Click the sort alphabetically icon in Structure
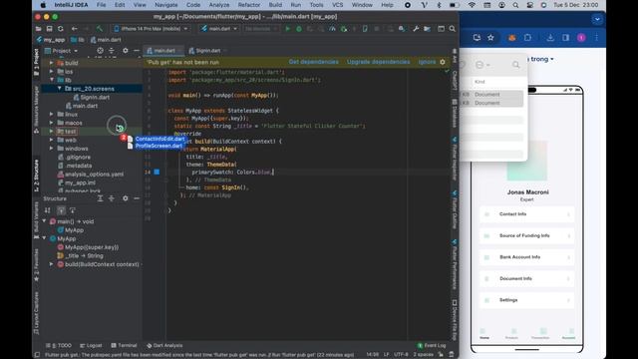The height and width of the screenshot is (359, 638). [47, 210]
